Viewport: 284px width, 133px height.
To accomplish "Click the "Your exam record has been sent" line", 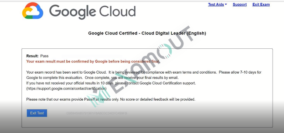I will pos(144,72).
